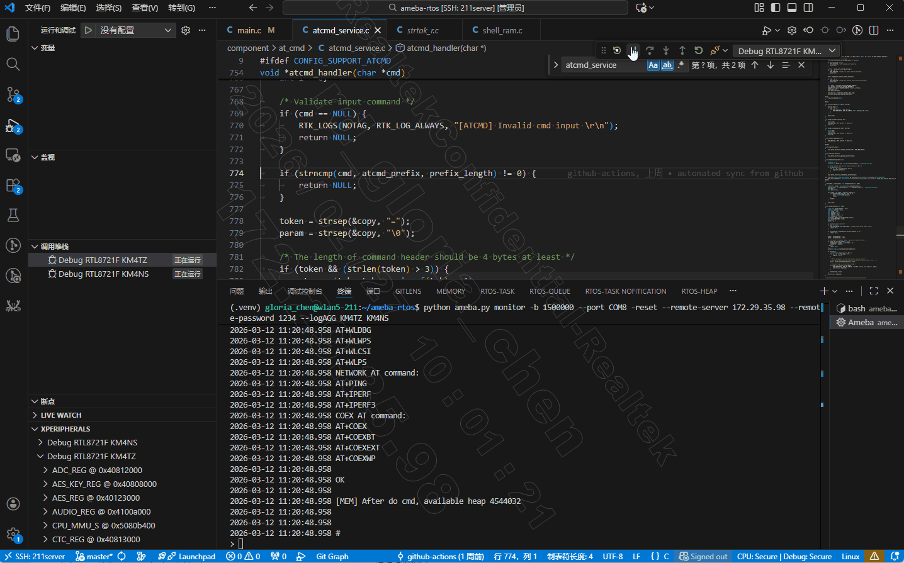Expand the LIVE WATCH section
Viewport: 904px width, 563px height.
(x=60, y=415)
